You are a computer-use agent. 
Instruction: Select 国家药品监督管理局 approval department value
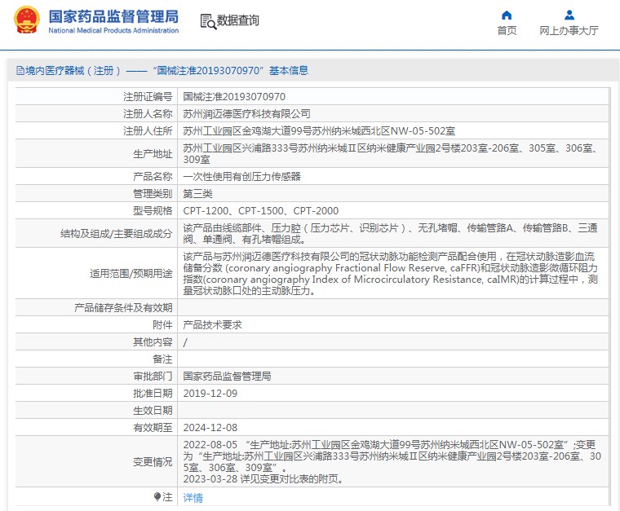point(227,376)
